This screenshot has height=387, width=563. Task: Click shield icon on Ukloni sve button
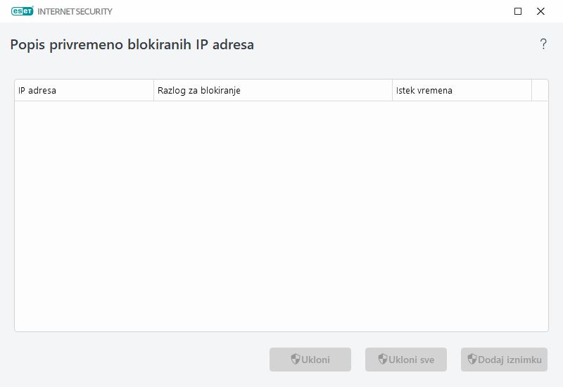(383, 360)
